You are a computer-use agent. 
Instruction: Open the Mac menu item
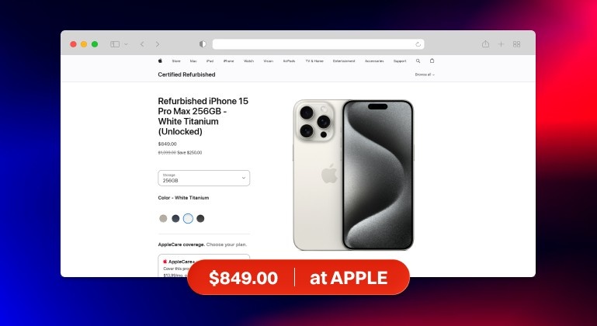193,61
